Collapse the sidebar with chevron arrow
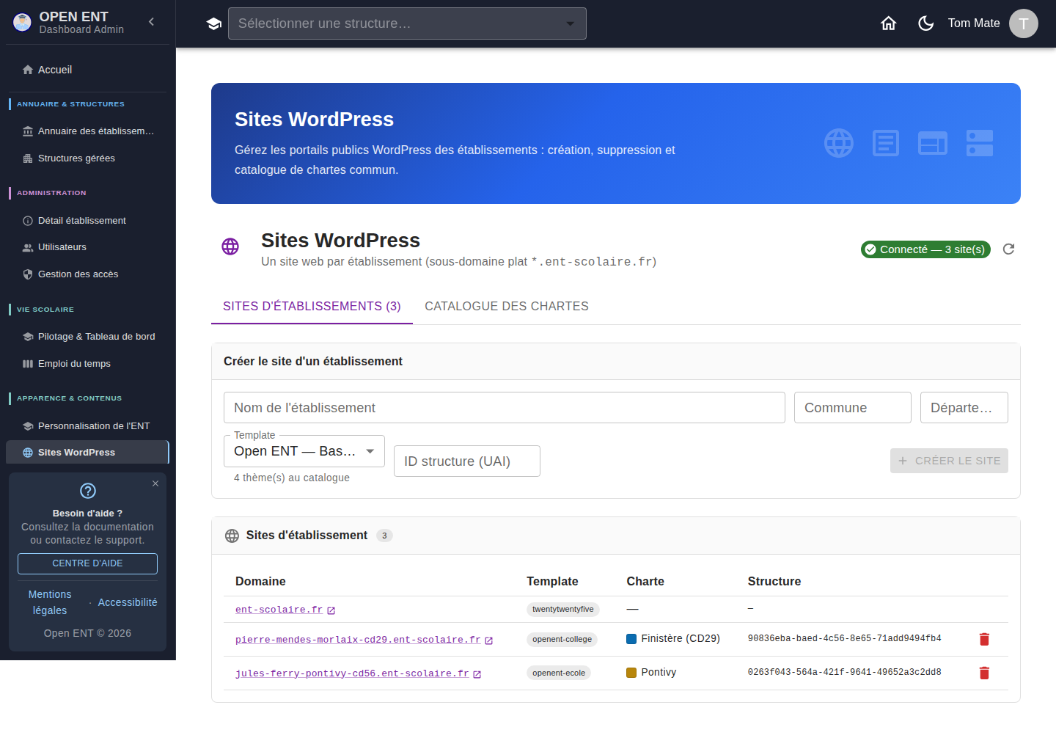 [151, 22]
